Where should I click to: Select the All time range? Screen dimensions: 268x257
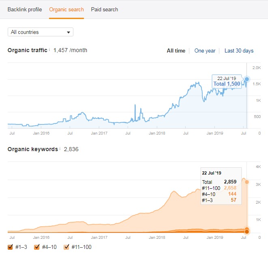click(176, 51)
